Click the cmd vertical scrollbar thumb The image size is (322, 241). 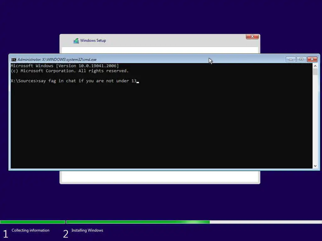pyautogui.click(x=315, y=72)
